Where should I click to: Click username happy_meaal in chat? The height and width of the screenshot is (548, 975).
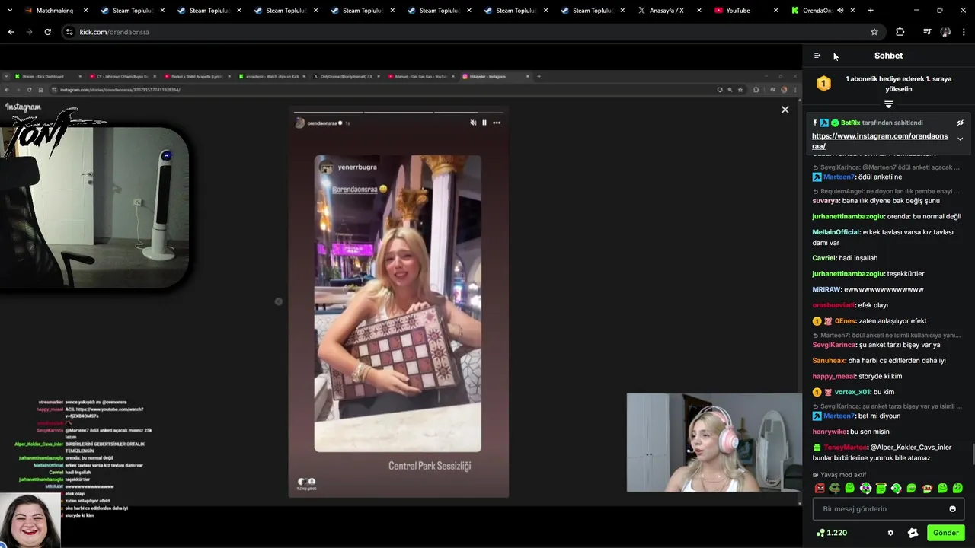coord(833,376)
